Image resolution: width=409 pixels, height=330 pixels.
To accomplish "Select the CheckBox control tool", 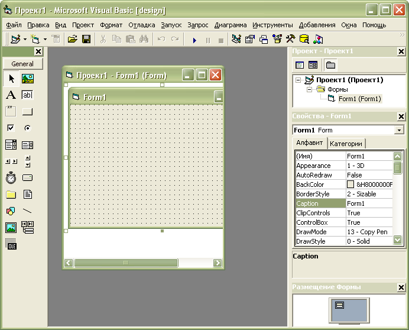I will tap(11, 128).
